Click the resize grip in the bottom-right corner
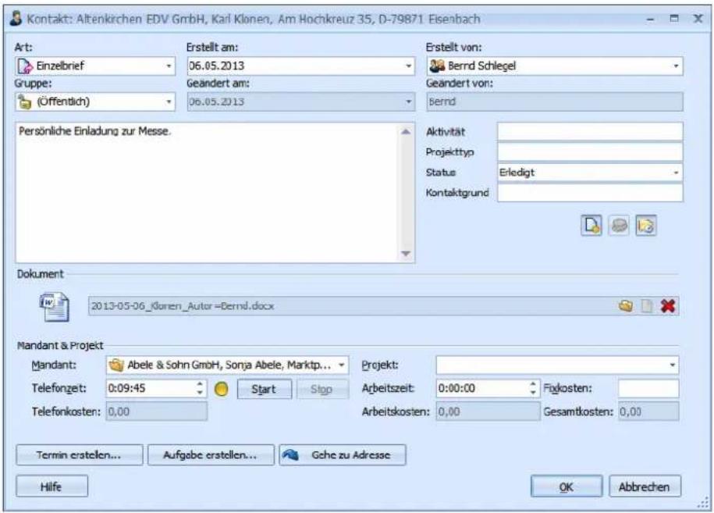714x513 pixels. coord(704,503)
